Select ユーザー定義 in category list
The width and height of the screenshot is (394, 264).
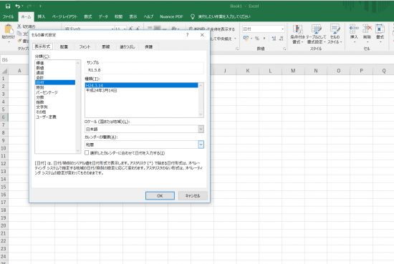[x=55, y=117]
